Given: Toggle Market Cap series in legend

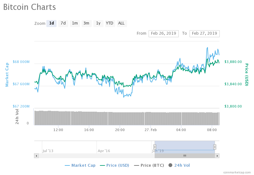Looking at the screenshot, I should [x=80, y=165].
